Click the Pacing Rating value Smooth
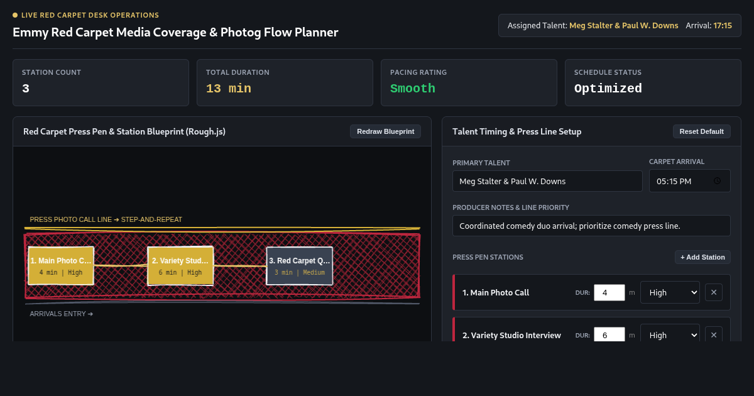This screenshot has height=396, width=754. [413, 89]
